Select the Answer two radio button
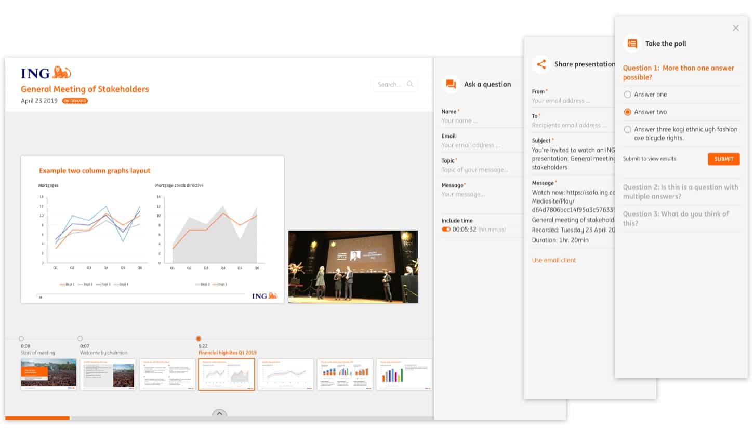 click(x=628, y=112)
